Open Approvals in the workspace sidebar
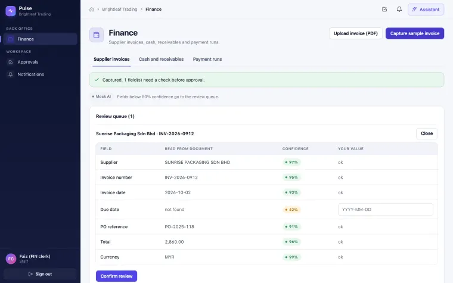 (x=40, y=62)
